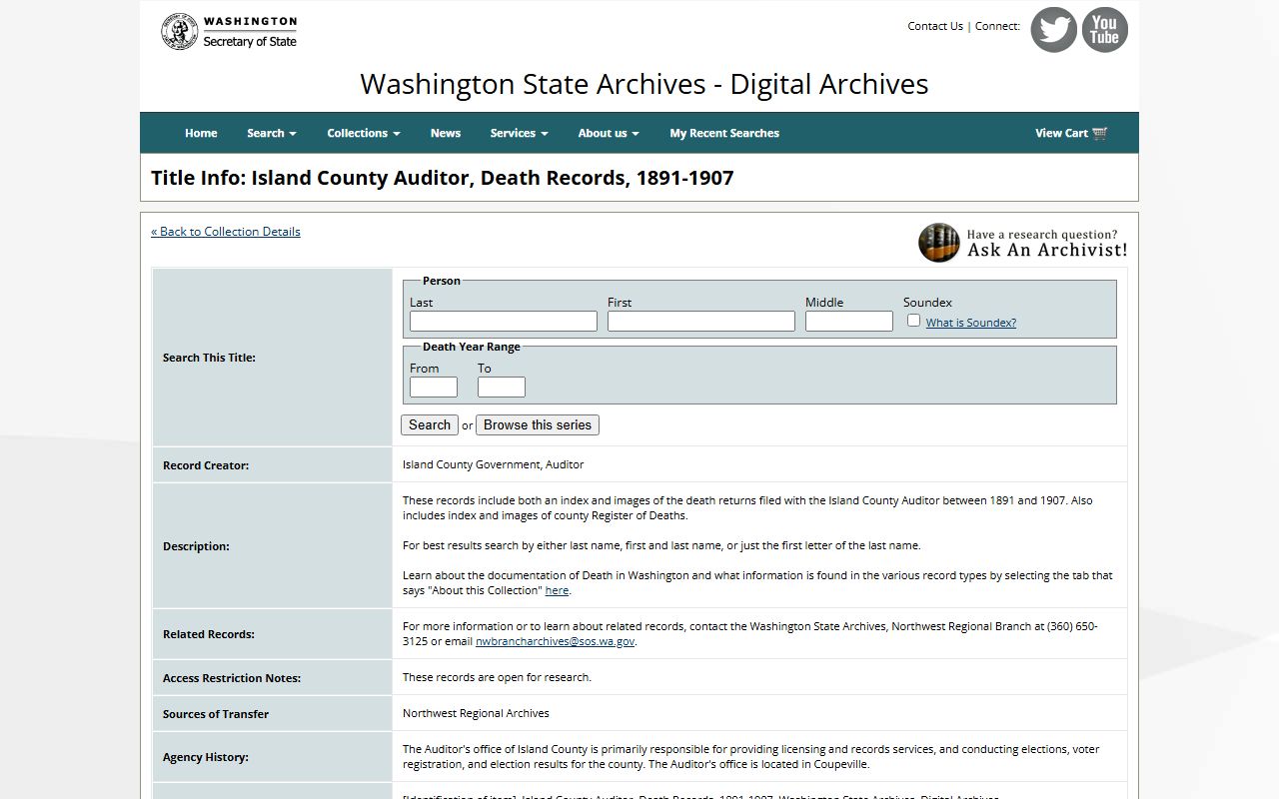Click the nwbrancharchives@sos.wa.gov email link
The height and width of the screenshot is (799, 1279).
click(x=555, y=641)
